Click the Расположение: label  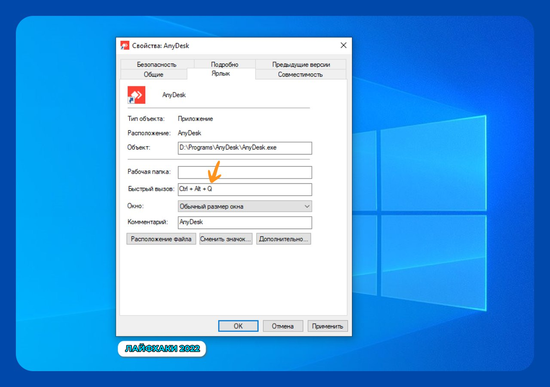point(149,133)
